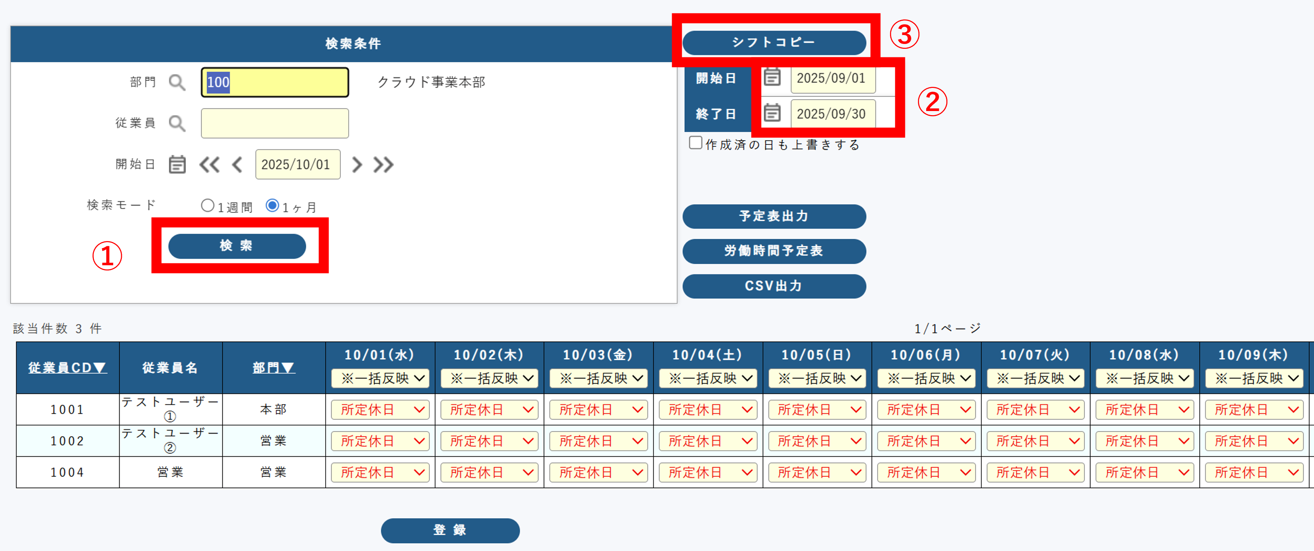This screenshot has width=1314, height=551.
Task: Check 作成済の日も上書きする checkbox
Action: (x=695, y=142)
